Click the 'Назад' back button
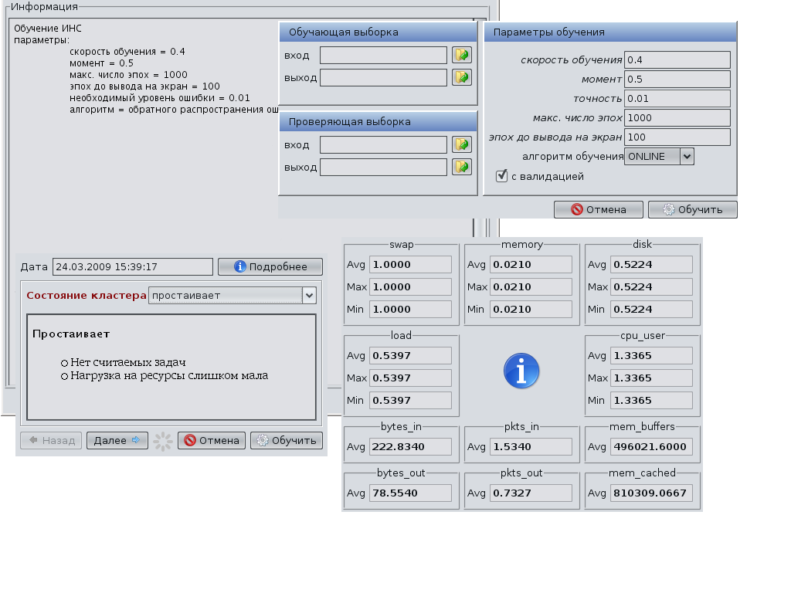Viewport: 791px width, 593px height. [51, 441]
